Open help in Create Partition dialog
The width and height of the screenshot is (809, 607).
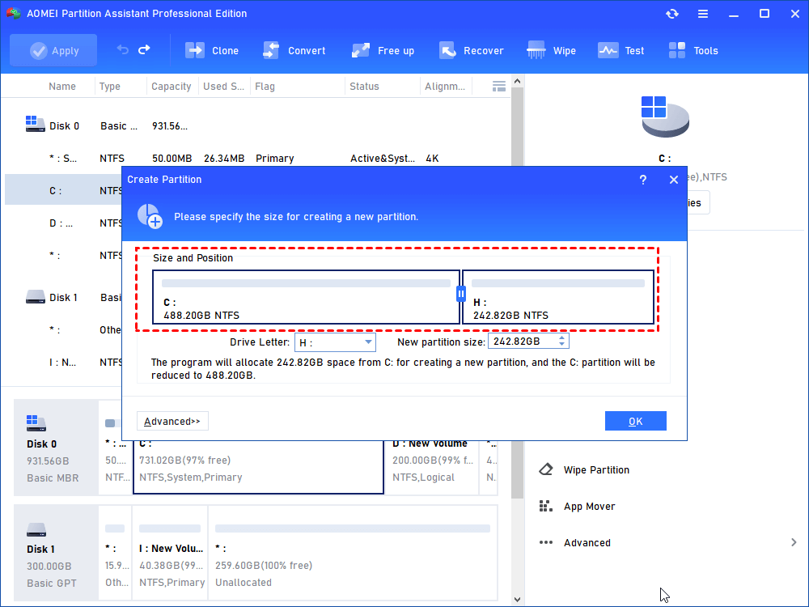click(x=643, y=180)
